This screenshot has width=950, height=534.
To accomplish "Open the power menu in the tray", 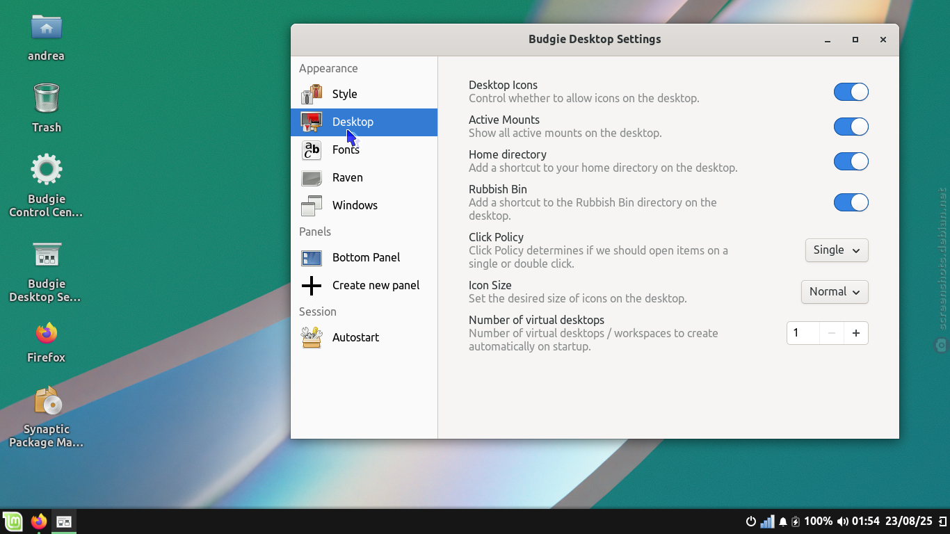I will tap(751, 521).
